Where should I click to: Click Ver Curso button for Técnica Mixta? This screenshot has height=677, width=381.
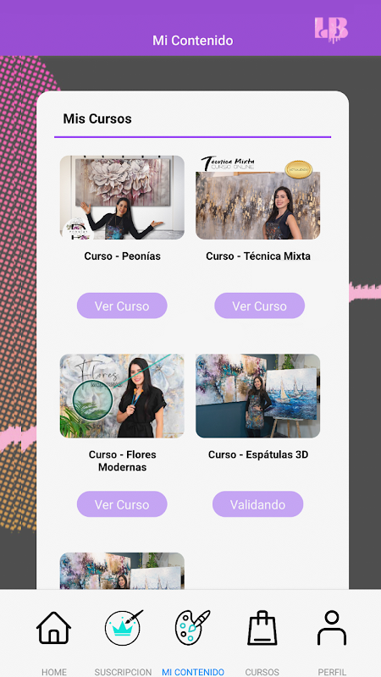[x=259, y=305]
